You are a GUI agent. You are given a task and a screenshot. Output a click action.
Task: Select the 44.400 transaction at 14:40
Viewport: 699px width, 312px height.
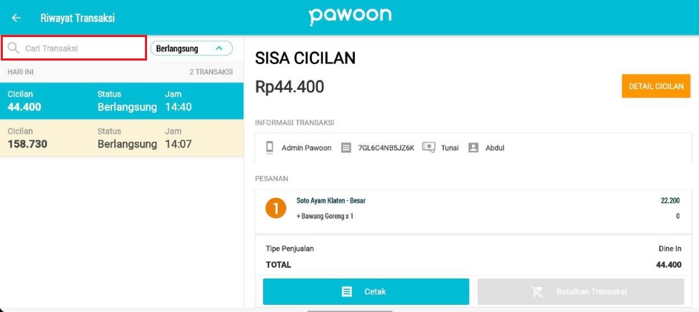tap(121, 101)
